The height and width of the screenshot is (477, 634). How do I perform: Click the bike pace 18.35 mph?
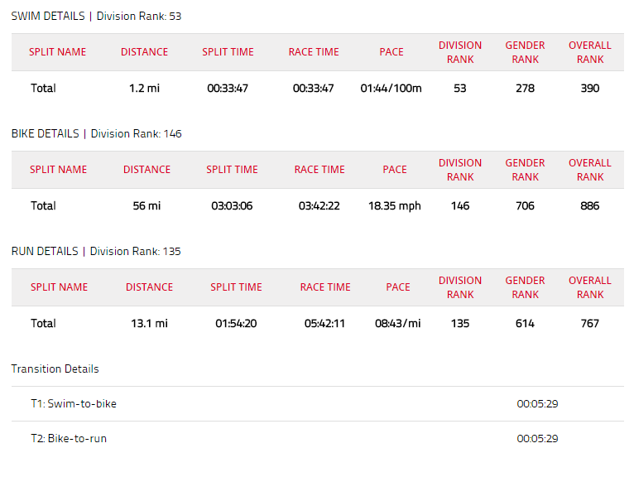(x=394, y=205)
